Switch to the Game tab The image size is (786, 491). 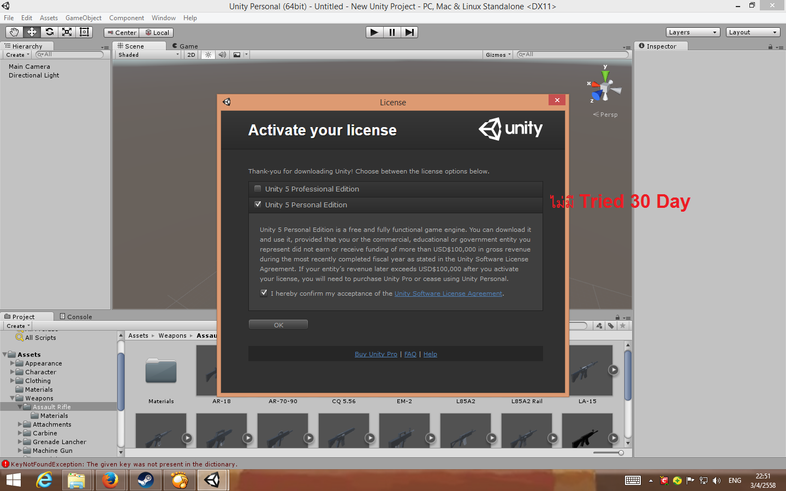[x=186, y=46]
